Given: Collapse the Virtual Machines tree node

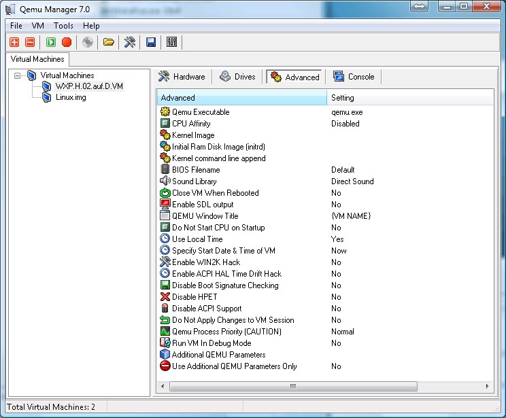Looking at the screenshot, I should pos(17,75).
